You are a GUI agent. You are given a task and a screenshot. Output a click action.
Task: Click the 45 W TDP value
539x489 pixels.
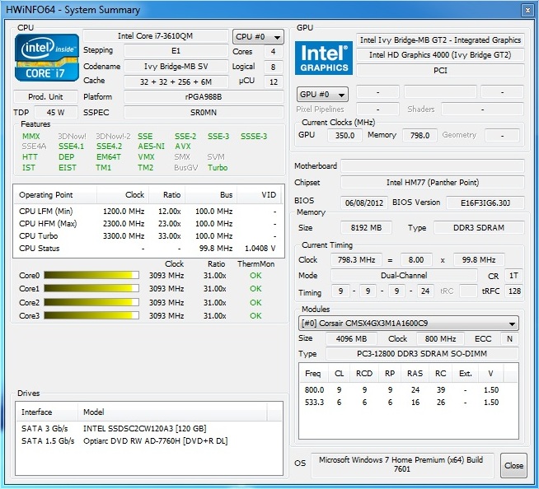pyautogui.click(x=56, y=112)
